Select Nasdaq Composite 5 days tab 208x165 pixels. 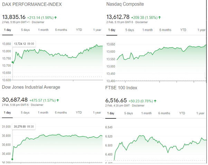(130, 30)
